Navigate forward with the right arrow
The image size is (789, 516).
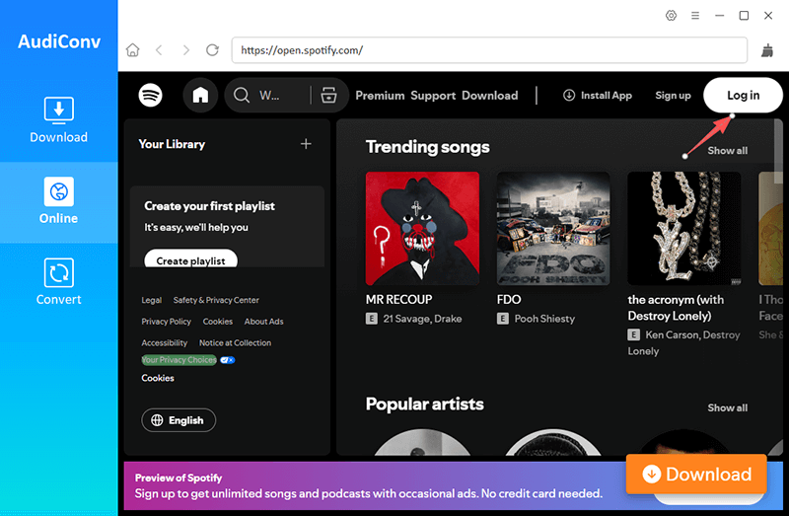point(186,50)
